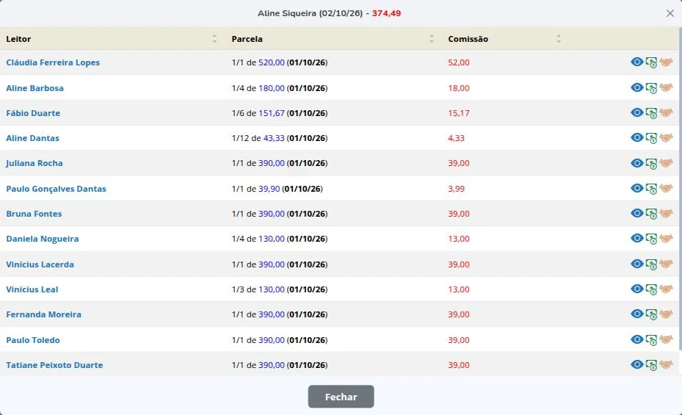Click handshake icon for Vinícius Leal
This screenshot has height=415, width=682.
coord(666,289)
